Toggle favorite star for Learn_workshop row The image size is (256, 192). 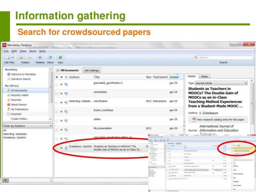click(x=57, y=112)
